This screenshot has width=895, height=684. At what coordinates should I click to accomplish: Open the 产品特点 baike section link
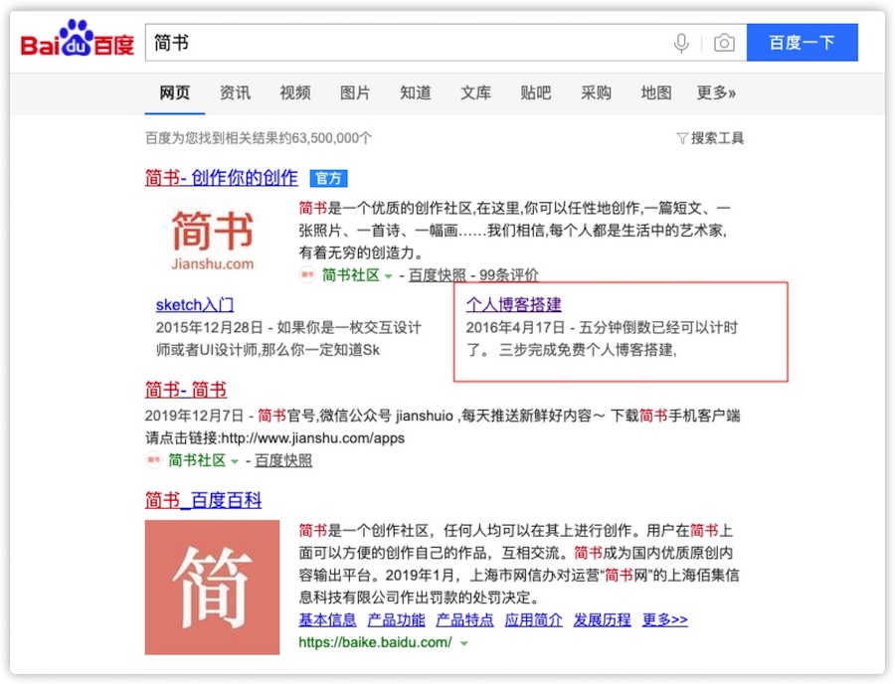(x=464, y=619)
